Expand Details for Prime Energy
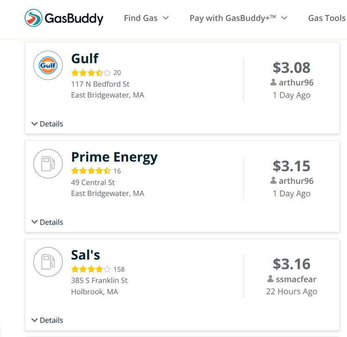This screenshot has height=337, width=347. (47, 222)
